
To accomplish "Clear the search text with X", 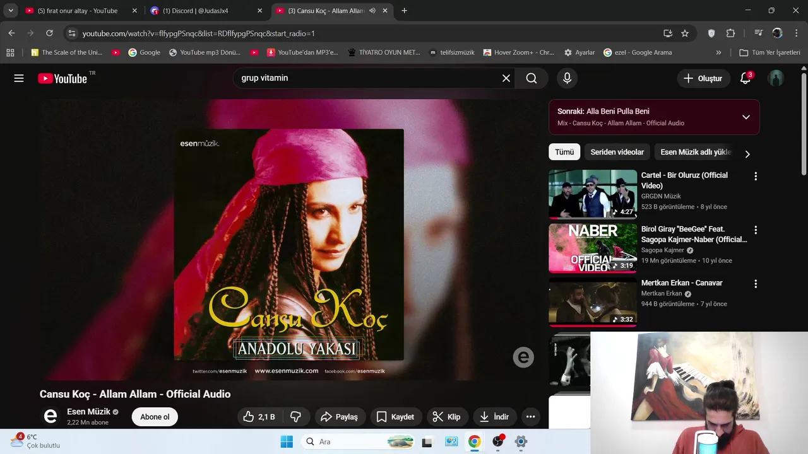I will [x=506, y=78].
